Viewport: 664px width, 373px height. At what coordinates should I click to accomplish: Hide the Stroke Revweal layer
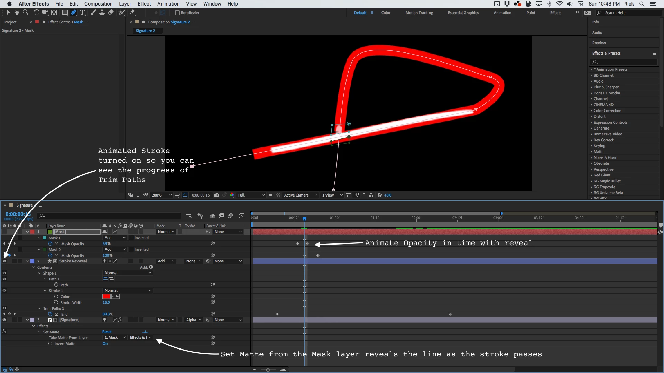click(4, 261)
